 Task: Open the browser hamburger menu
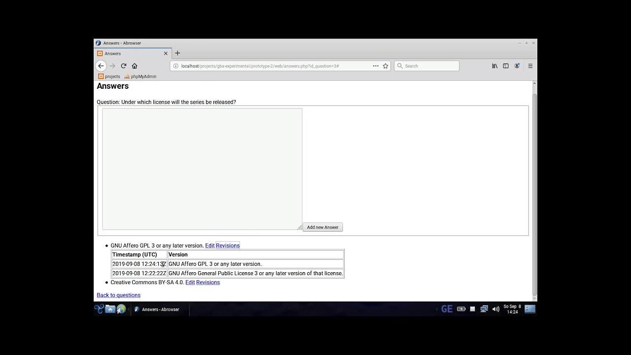(x=530, y=66)
